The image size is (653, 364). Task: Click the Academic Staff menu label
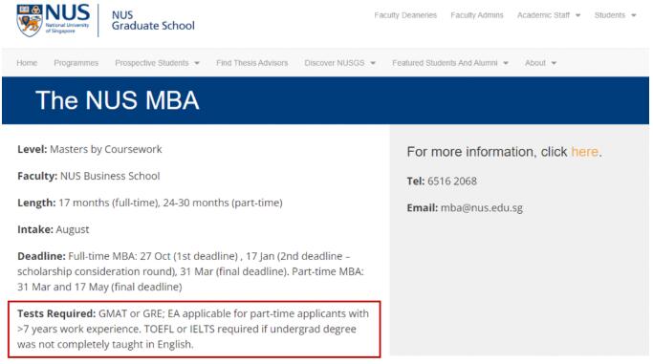[x=543, y=15]
